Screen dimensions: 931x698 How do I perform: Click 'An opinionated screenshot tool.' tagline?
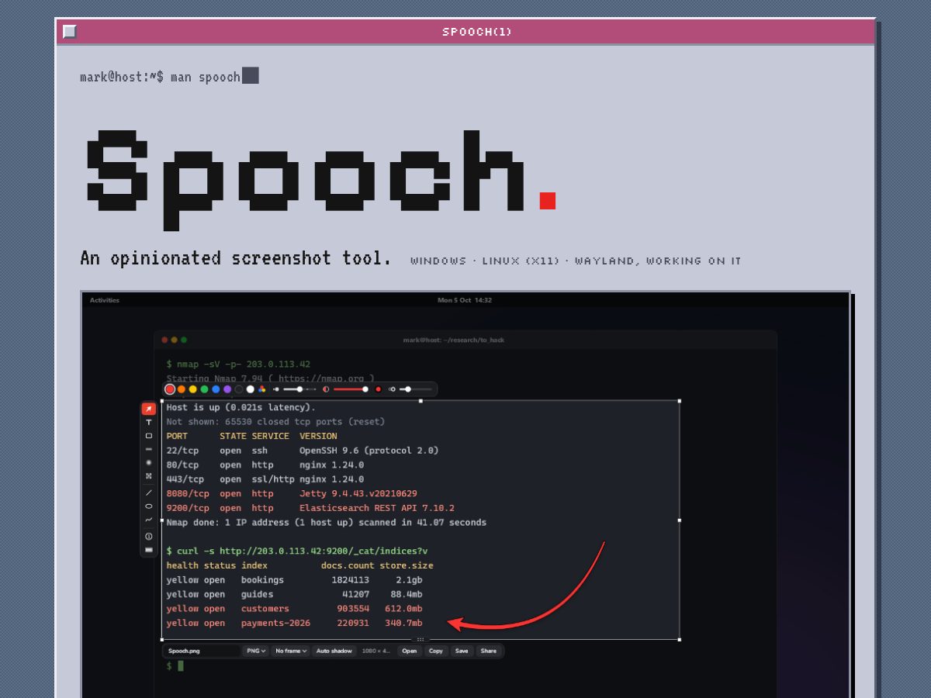coord(236,258)
